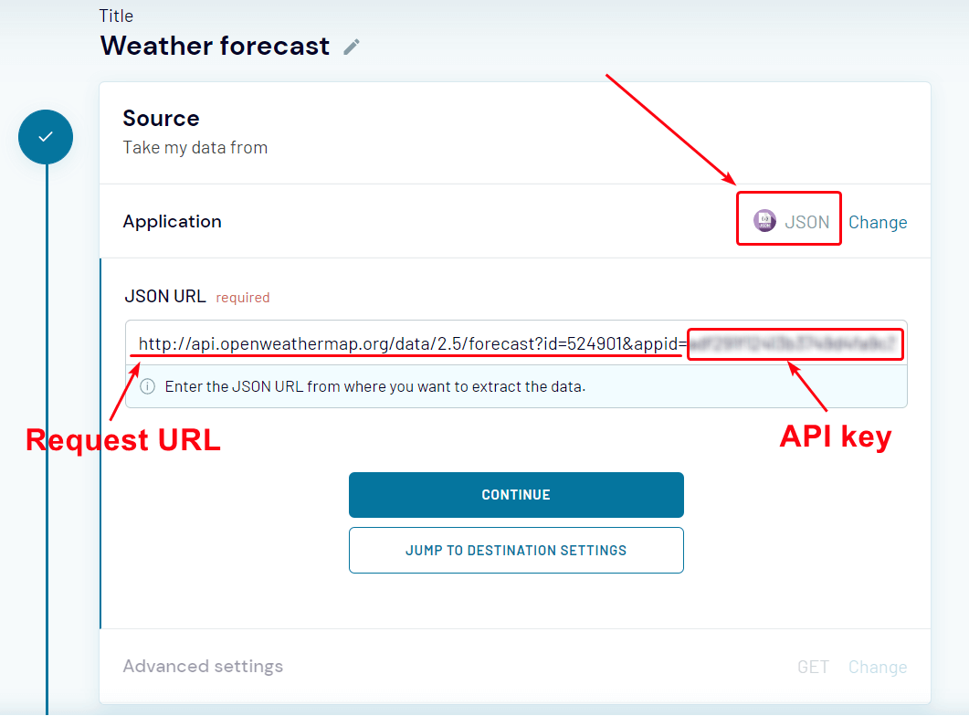The height and width of the screenshot is (716, 969).
Task: Click the 'JSON URL' field label
Action: [165, 297]
